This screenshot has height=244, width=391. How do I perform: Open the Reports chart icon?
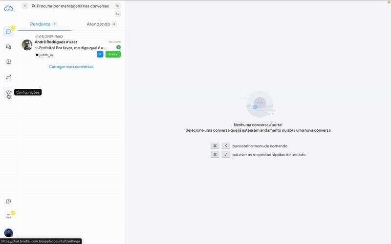click(x=8, y=77)
